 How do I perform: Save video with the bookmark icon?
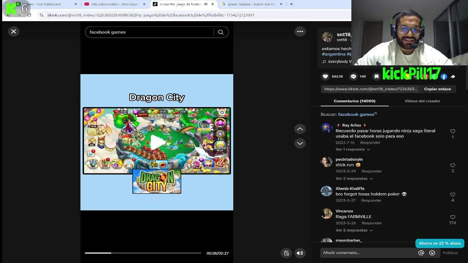pyautogui.click(x=377, y=76)
